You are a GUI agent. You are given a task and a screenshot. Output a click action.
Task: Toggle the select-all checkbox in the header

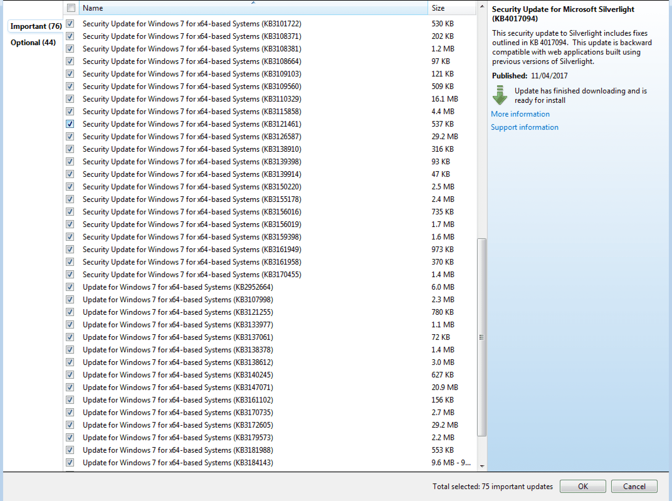[x=71, y=8]
